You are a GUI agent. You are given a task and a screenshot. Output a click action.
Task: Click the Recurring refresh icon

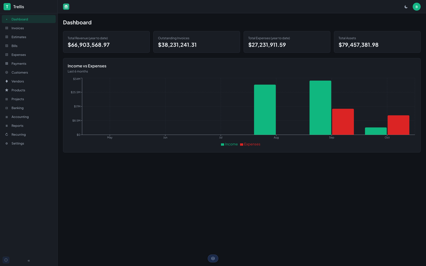7,134
